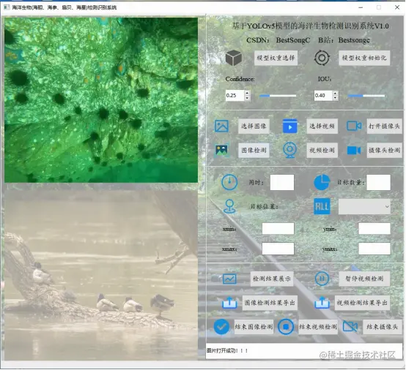
Task: Click the 选择视频 button
Action: click(322, 126)
